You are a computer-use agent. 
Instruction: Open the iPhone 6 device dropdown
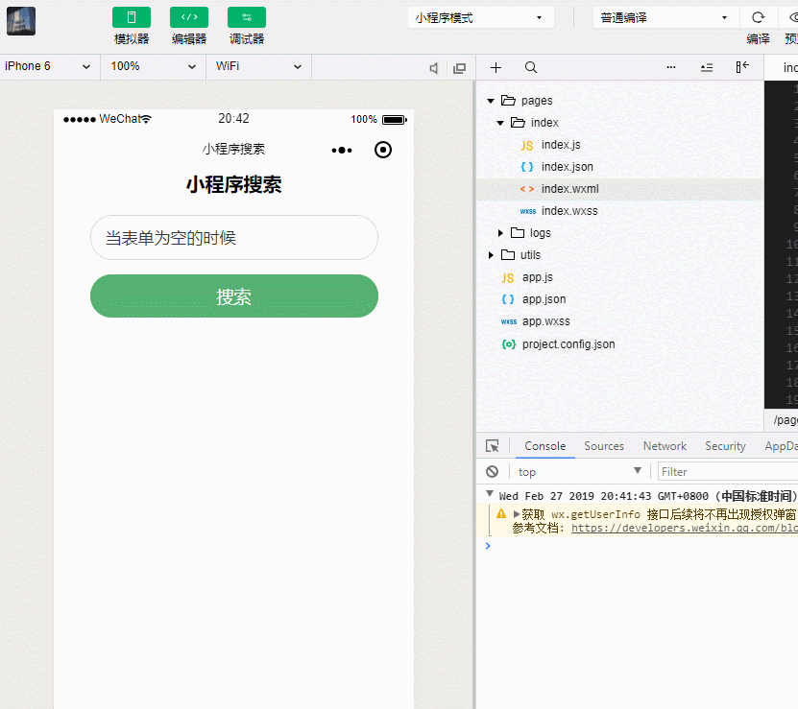49,66
